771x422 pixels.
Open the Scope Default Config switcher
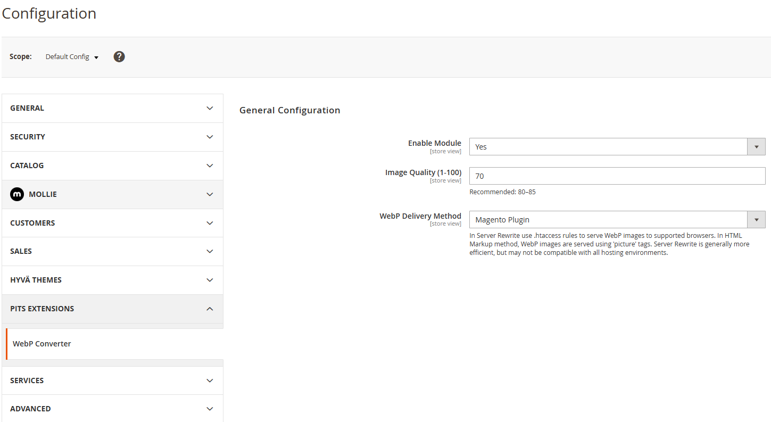(72, 57)
